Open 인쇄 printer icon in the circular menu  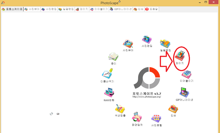173,109
